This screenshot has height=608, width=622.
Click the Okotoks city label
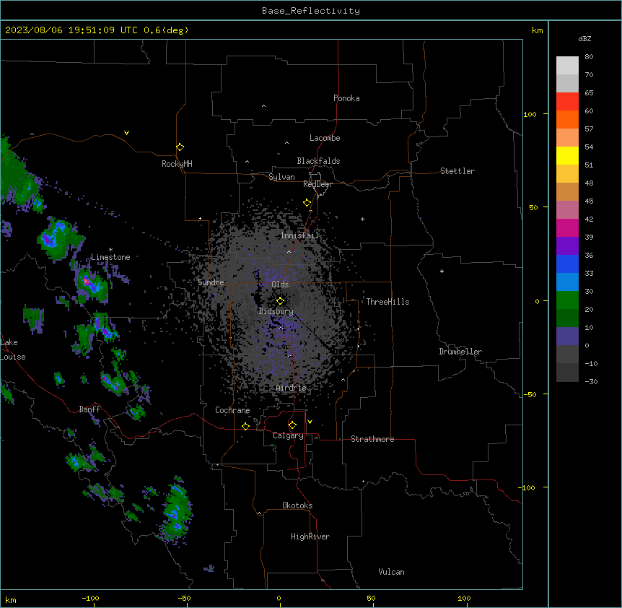point(297,505)
